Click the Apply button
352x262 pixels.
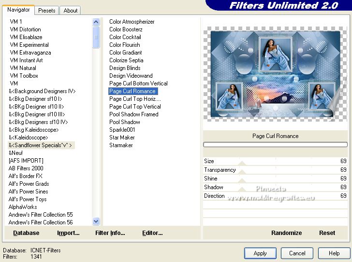click(260, 253)
